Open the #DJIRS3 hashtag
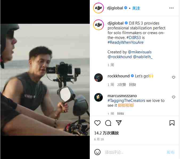The image size is (180, 159). click(x=133, y=38)
